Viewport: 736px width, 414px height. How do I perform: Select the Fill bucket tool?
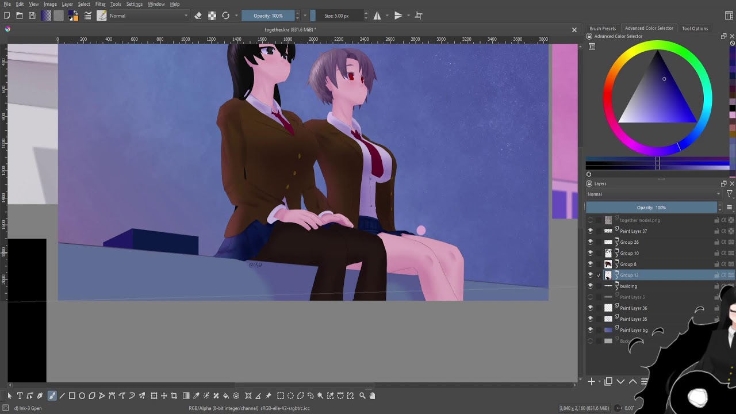pos(226,396)
